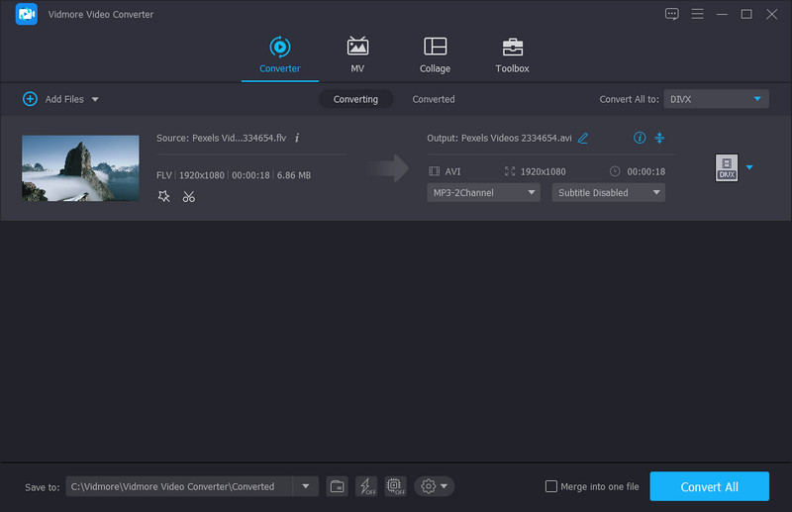This screenshot has width=792, height=512.
Task: Click the scissors cut icon
Action: pos(188,196)
